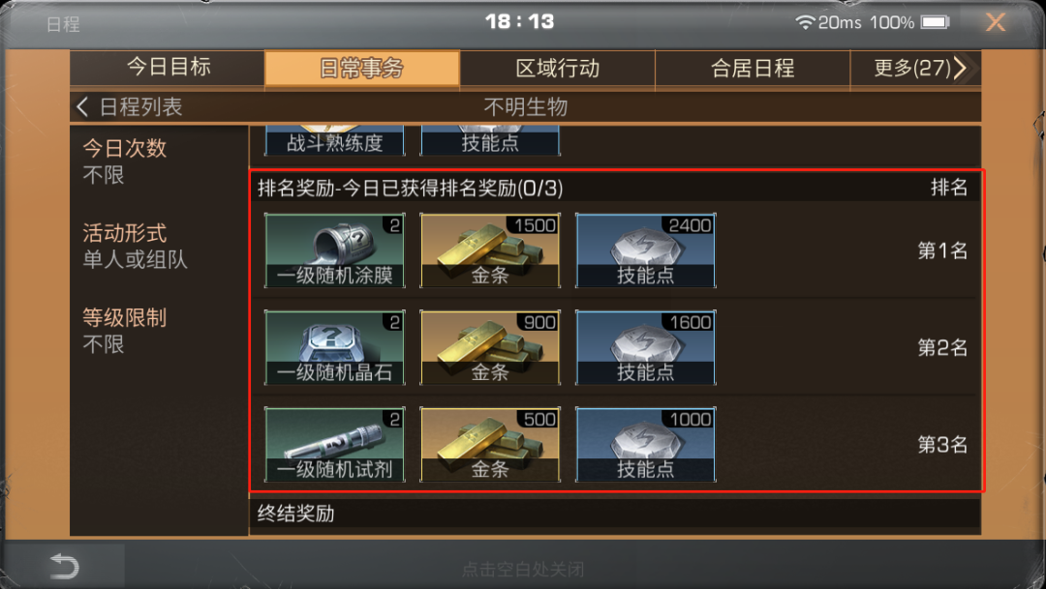Tap the 1600 技能点 reward icon

point(646,347)
